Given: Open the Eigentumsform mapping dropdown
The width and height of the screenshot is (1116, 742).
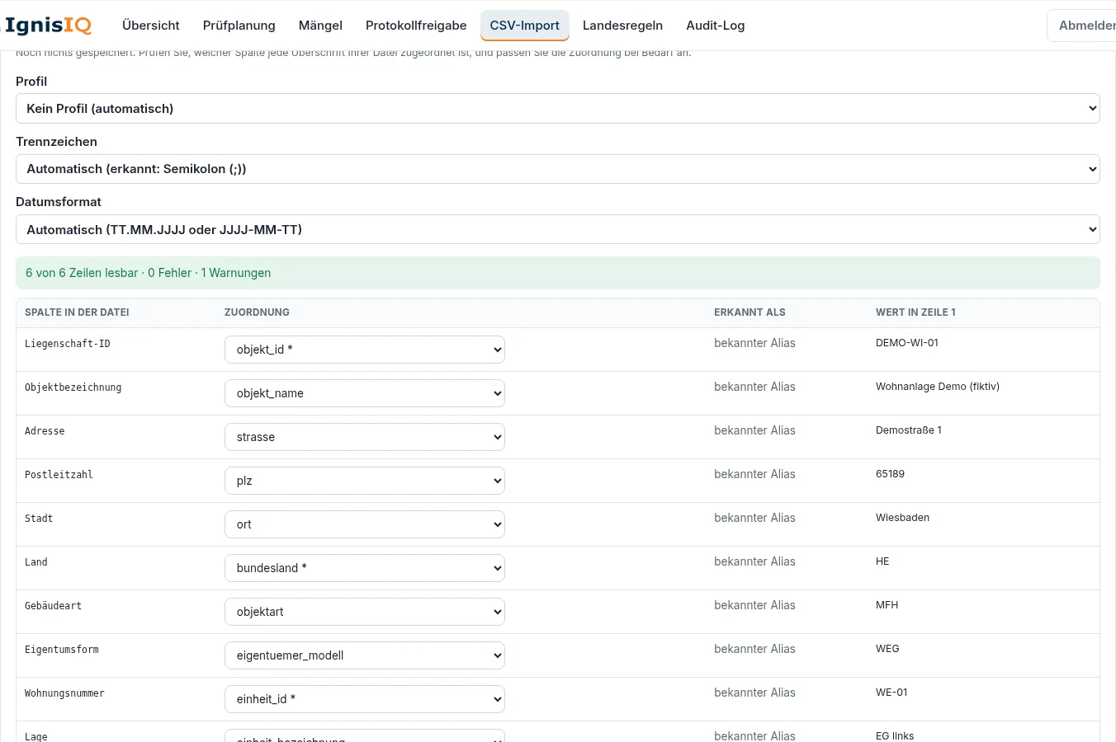Looking at the screenshot, I should click(x=365, y=655).
